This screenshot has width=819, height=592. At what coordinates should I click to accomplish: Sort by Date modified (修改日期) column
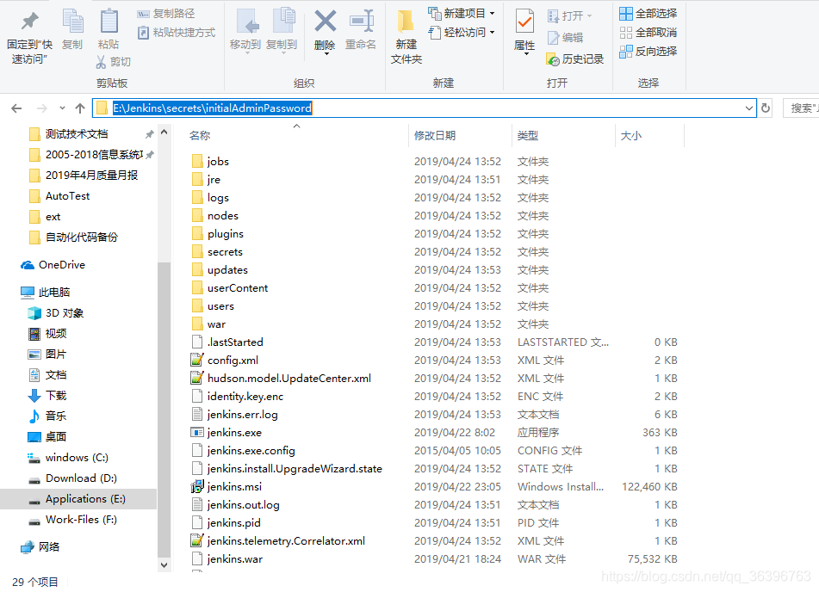[435, 136]
